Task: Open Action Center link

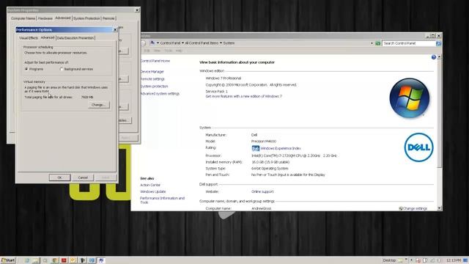Action: tap(150, 185)
